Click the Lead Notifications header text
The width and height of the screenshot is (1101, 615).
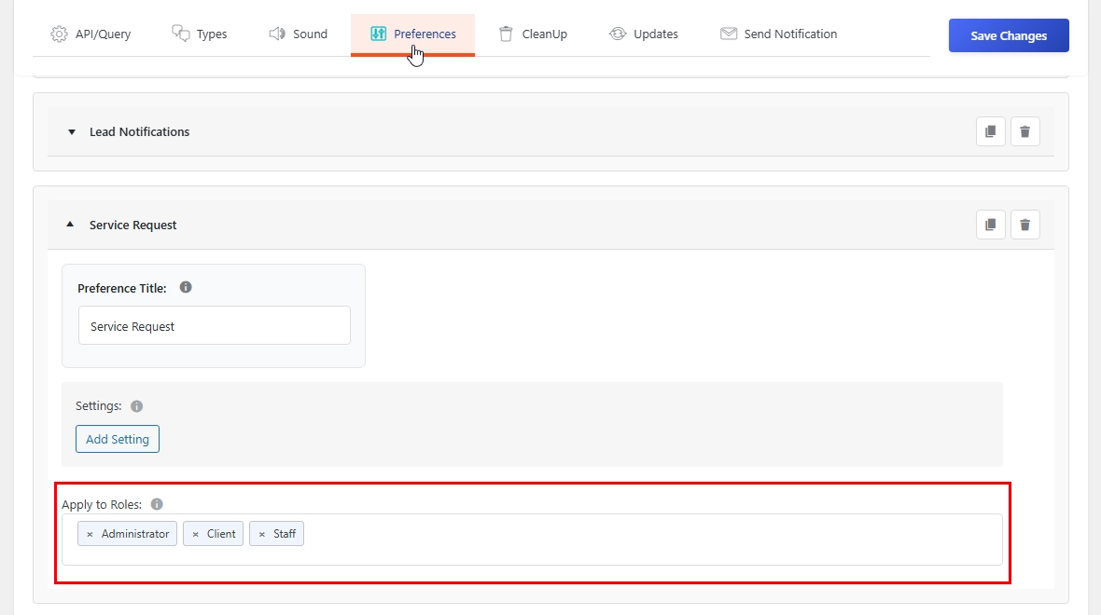click(x=139, y=131)
